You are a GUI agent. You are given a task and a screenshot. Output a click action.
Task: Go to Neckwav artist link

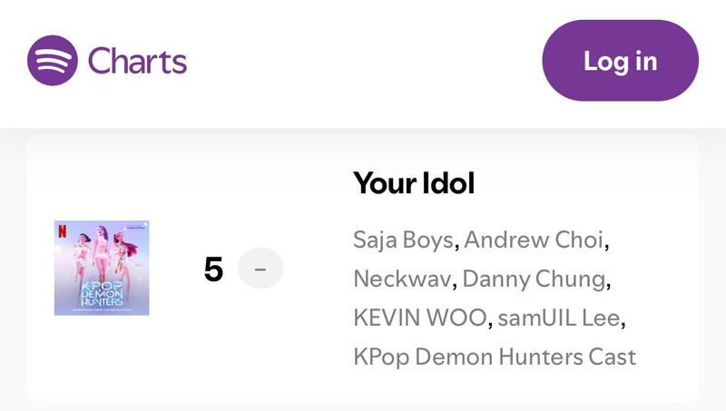(x=402, y=279)
